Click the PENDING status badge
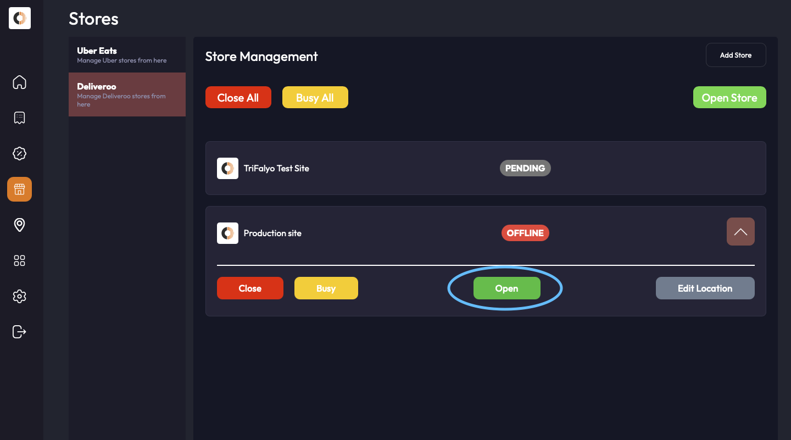 pos(525,168)
